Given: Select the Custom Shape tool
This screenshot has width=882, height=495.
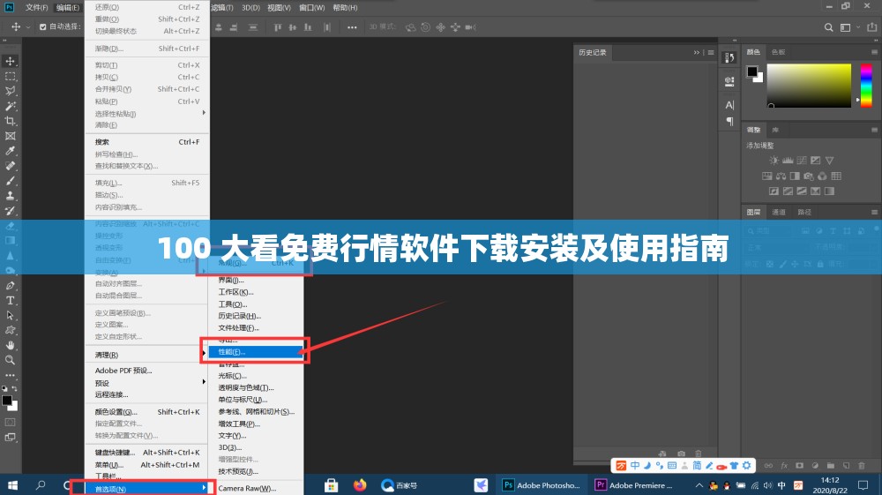Looking at the screenshot, I should tap(10, 330).
